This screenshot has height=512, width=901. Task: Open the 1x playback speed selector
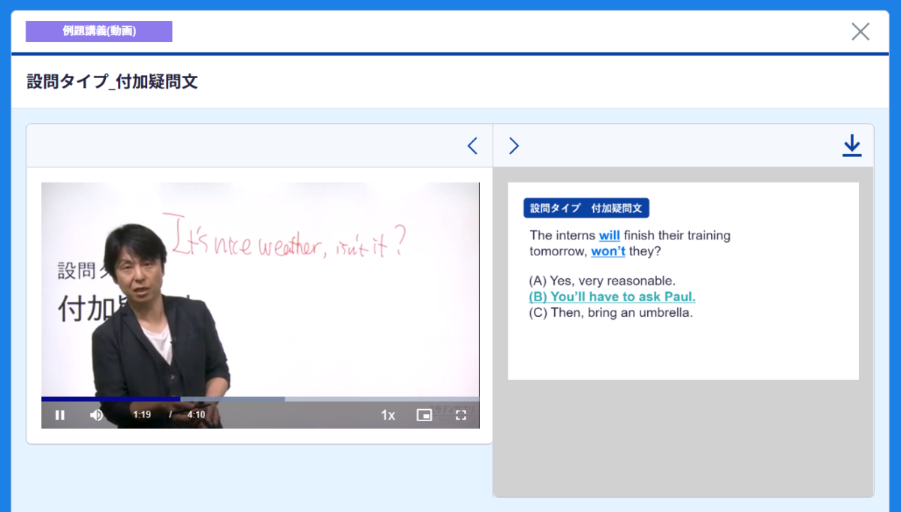point(387,415)
